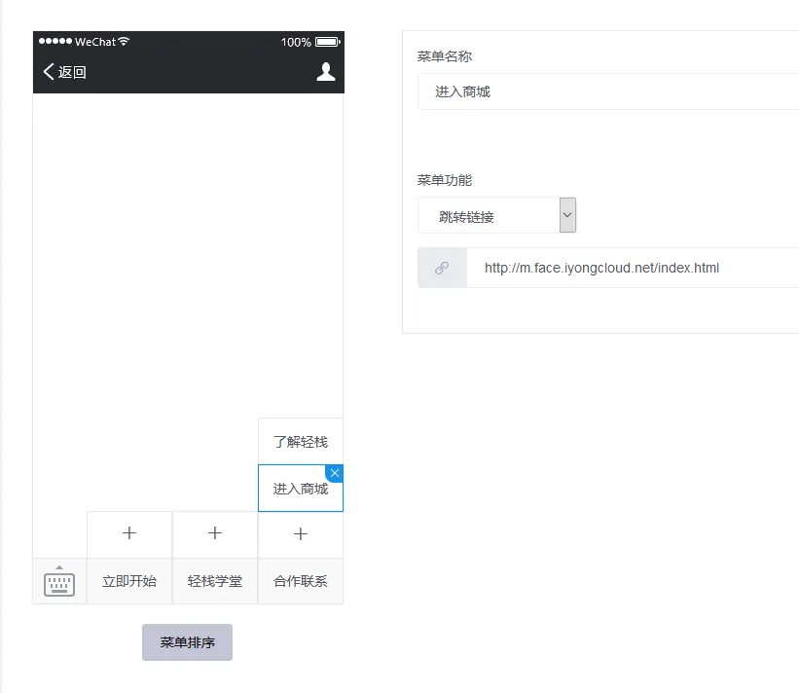The height and width of the screenshot is (693, 799).
Task: Open the 轻栈学堂 bottom menu
Action: pyautogui.click(x=215, y=582)
